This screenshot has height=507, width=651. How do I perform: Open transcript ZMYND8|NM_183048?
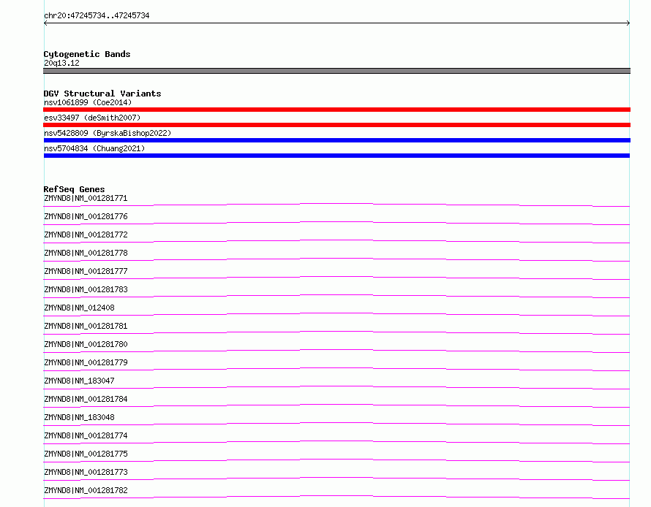coord(79,417)
